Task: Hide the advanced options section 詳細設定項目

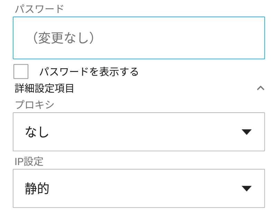Action: point(260,88)
